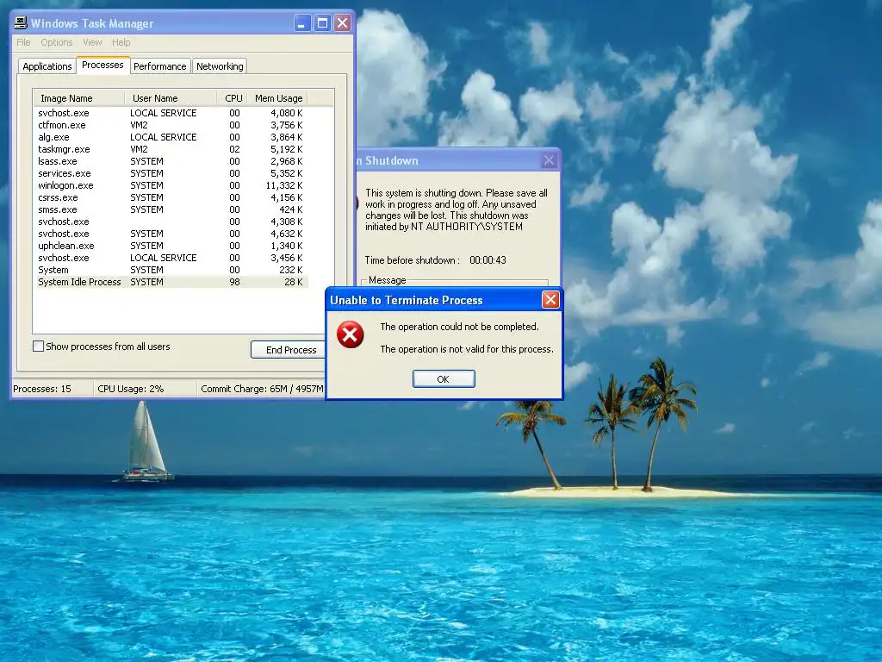Open the Networking tab
This screenshot has width=882, height=662.
(x=220, y=66)
